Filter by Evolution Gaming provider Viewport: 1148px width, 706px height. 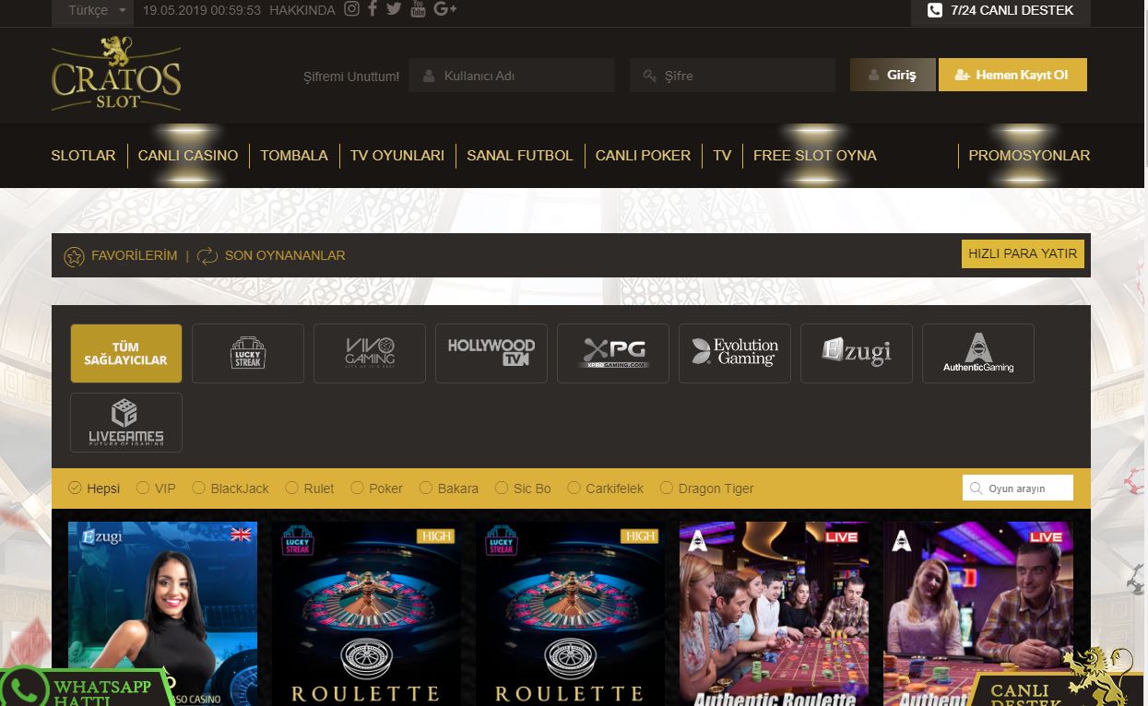coord(735,353)
